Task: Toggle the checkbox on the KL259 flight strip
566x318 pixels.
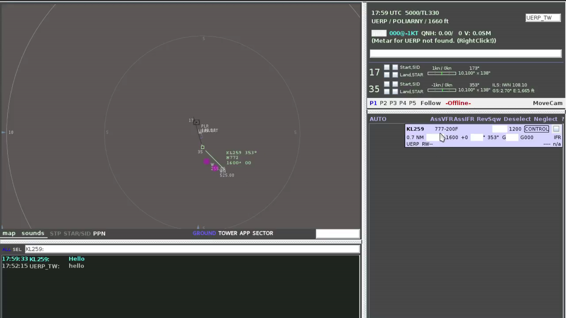Action: click(556, 129)
